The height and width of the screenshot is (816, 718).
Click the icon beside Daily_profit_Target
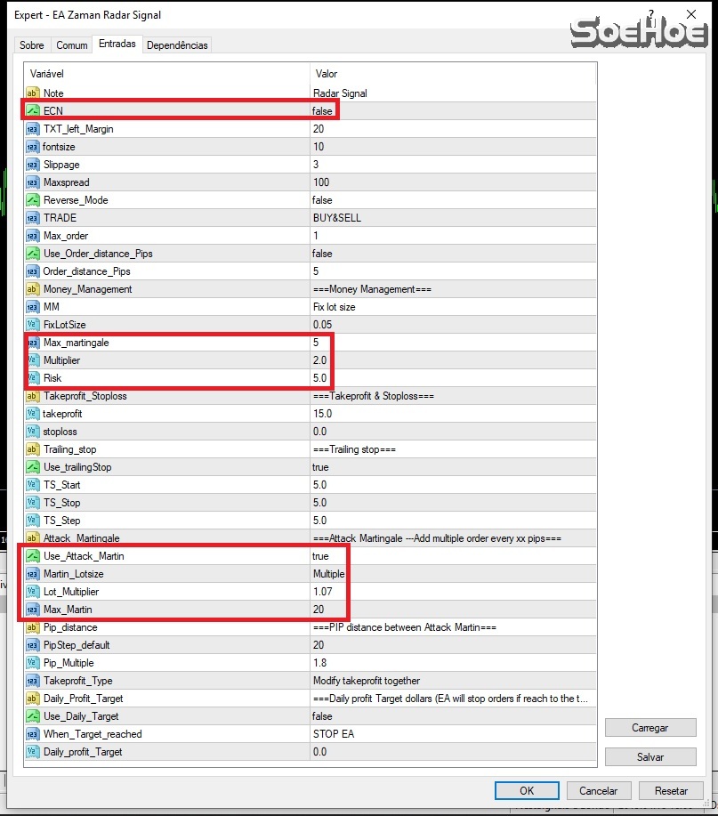33,752
